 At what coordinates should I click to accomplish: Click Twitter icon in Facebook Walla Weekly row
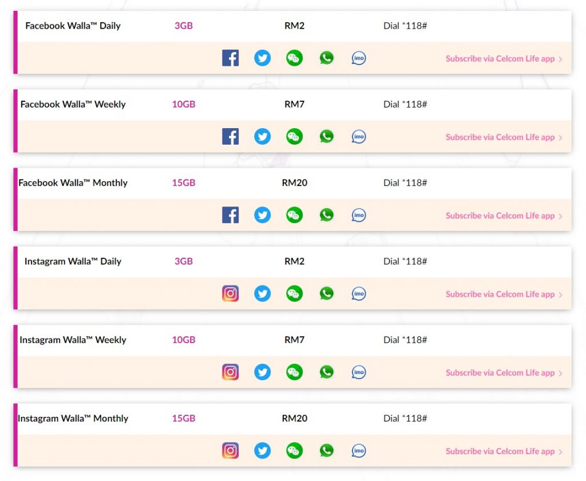tap(262, 136)
